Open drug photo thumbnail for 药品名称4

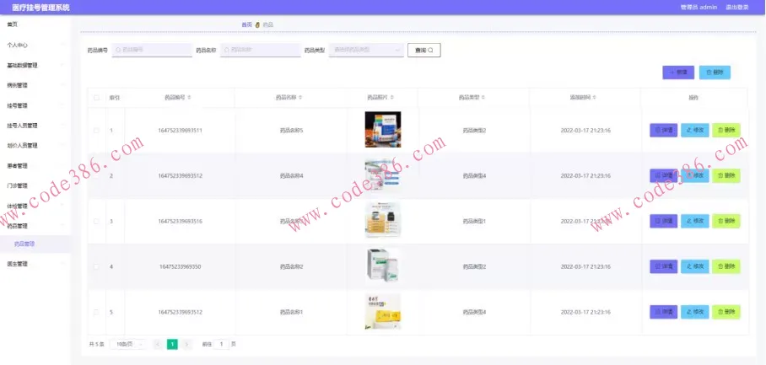click(x=383, y=175)
